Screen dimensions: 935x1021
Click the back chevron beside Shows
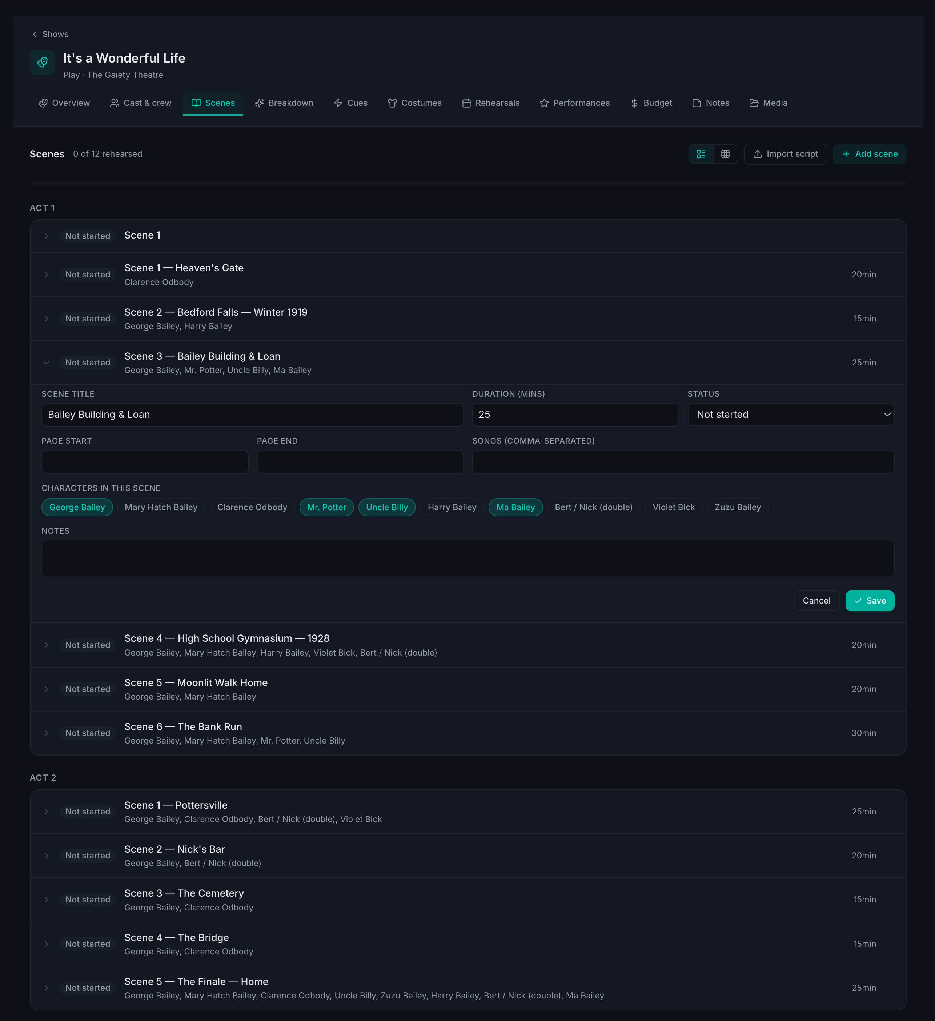[35, 35]
